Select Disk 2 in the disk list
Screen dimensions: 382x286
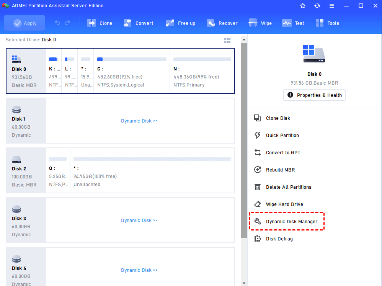pos(26,170)
